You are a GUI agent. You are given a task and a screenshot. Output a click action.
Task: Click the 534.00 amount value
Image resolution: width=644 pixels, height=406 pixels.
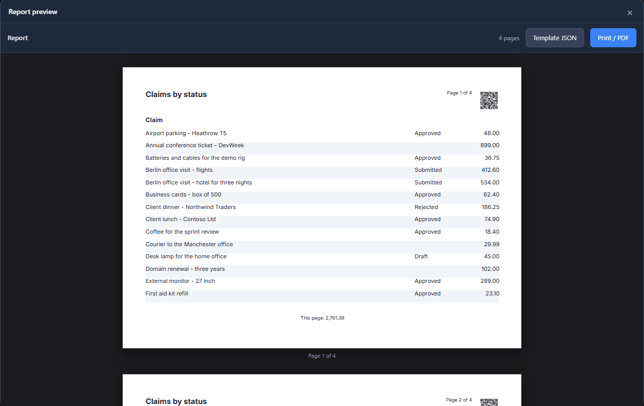[x=490, y=182]
